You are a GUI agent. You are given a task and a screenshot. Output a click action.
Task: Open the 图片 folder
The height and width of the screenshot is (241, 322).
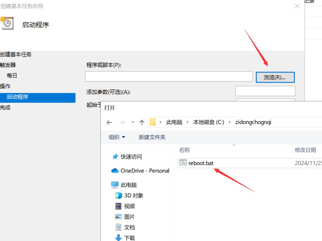[x=129, y=217]
